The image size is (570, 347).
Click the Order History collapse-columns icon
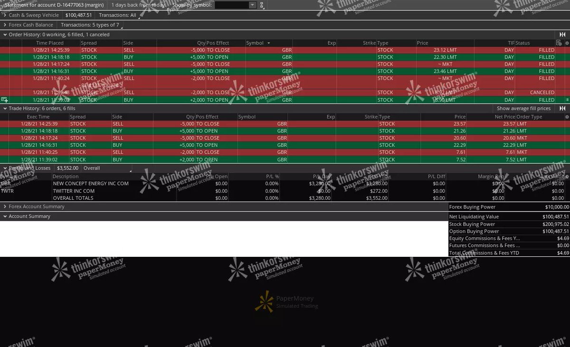pyautogui.click(x=562, y=35)
